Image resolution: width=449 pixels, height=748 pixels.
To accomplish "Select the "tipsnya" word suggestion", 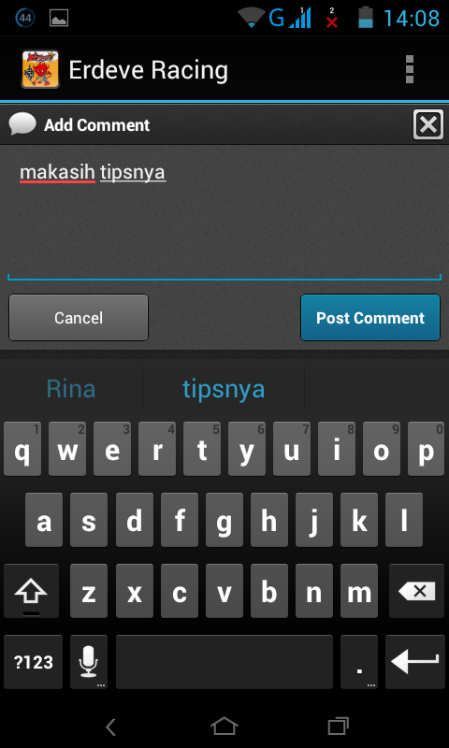I will click(224, 389).
